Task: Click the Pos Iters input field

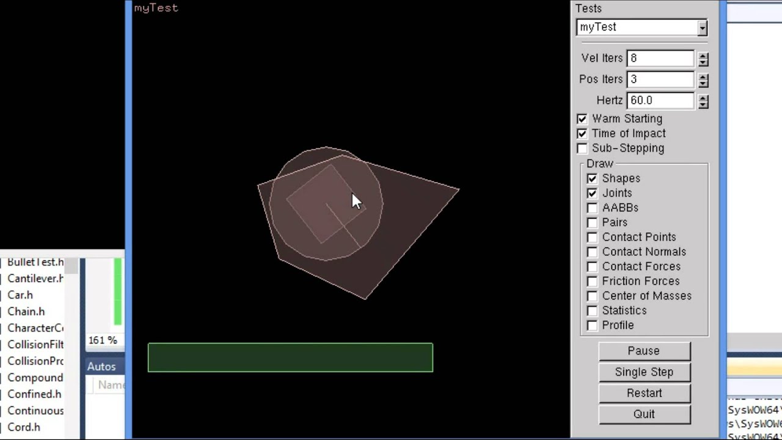Action: pyautogui.click(x=660, y=79)
